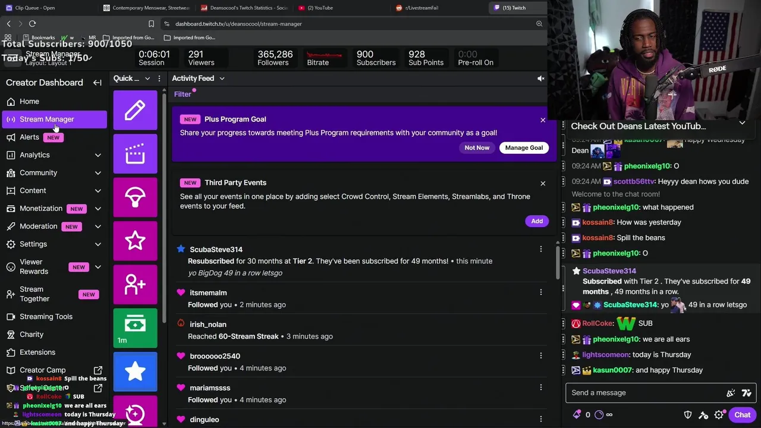Click the clapperboard clip quick action tile
This screenshot has height=428, width=761.
pos(135,154)
